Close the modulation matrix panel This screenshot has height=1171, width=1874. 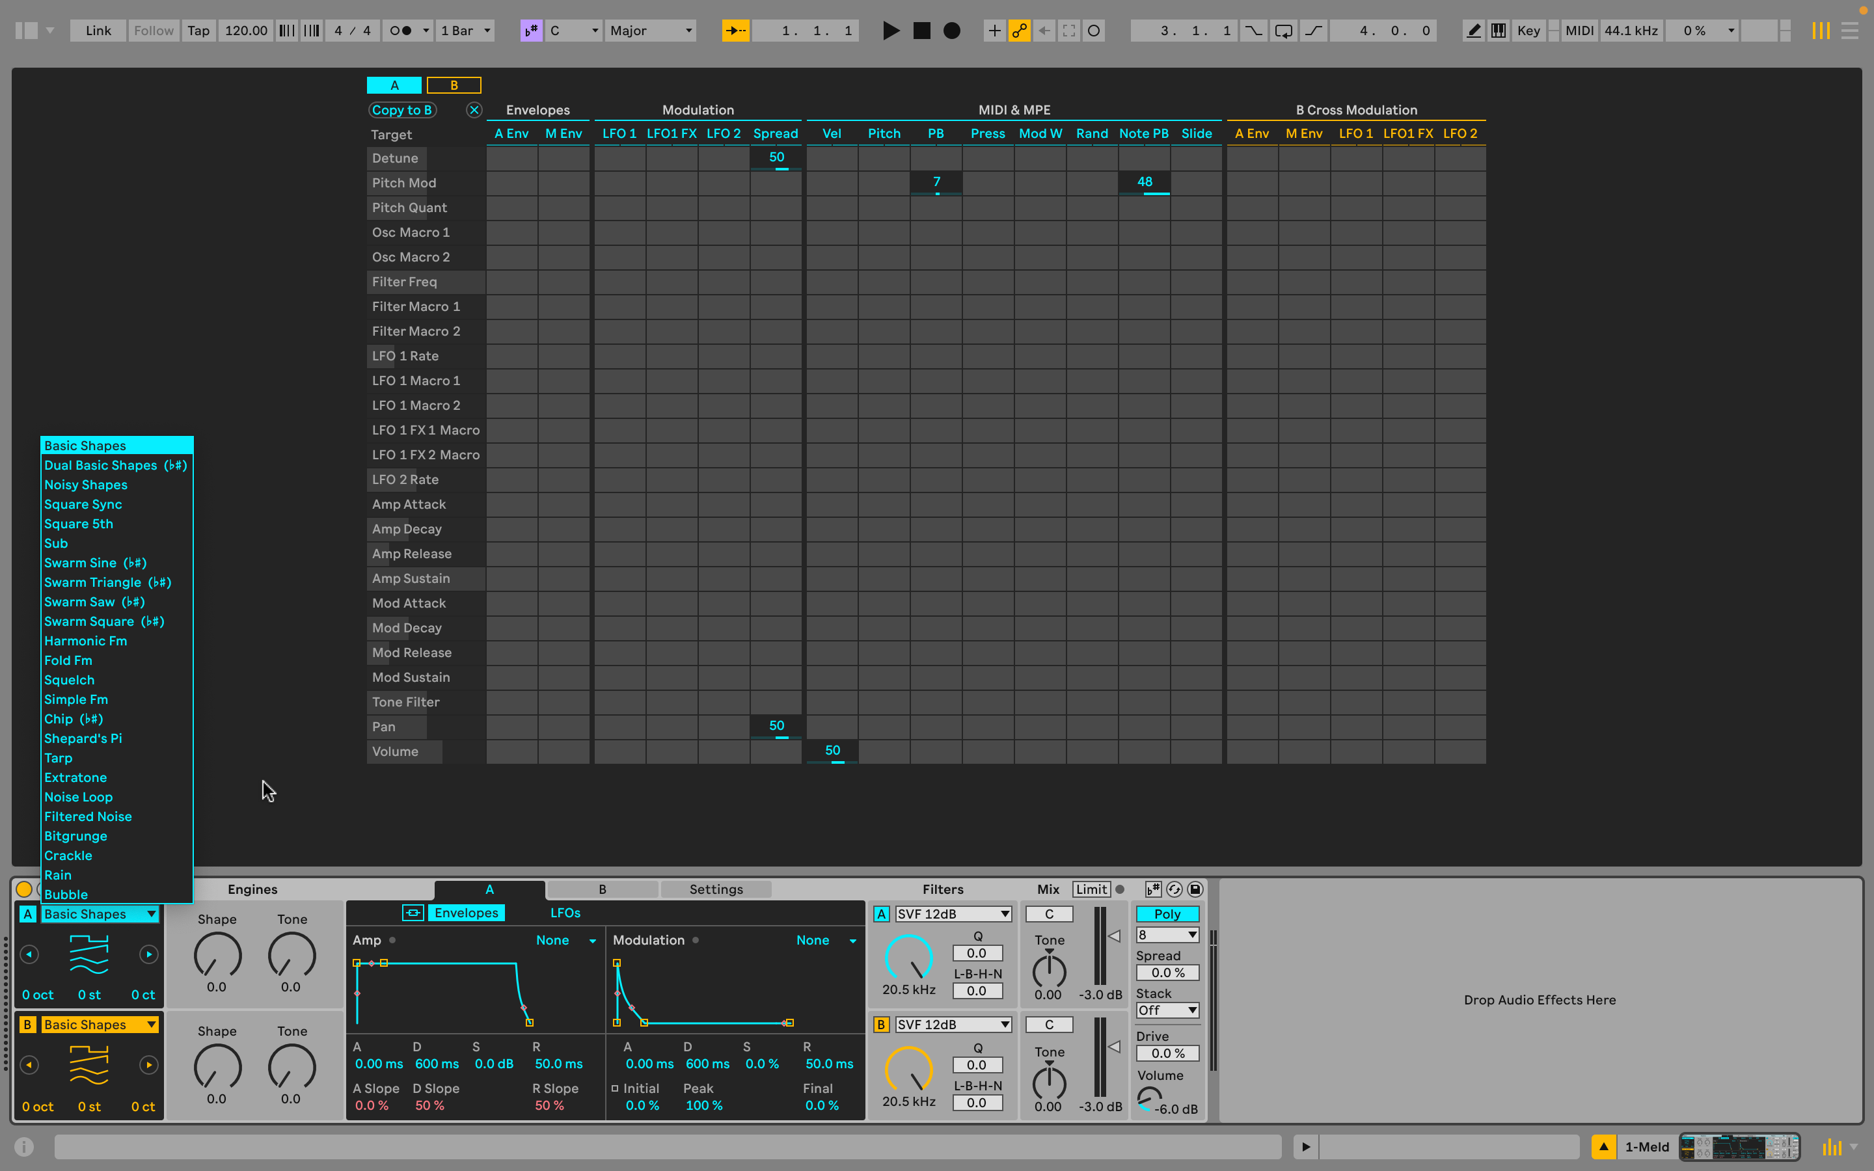474,110
